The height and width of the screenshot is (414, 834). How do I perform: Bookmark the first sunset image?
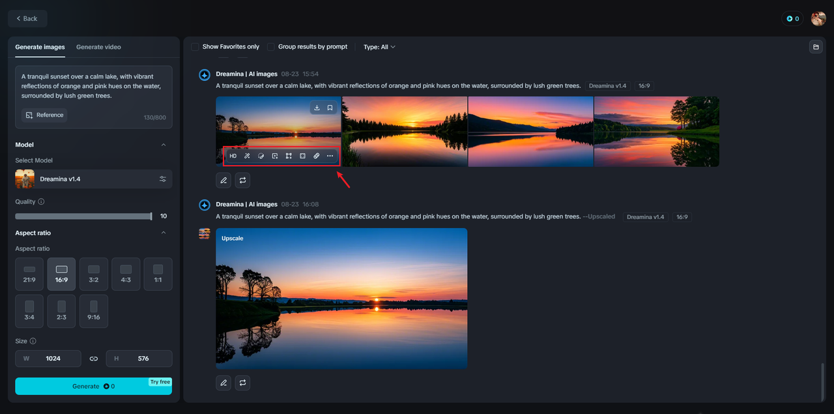point(330,108)
